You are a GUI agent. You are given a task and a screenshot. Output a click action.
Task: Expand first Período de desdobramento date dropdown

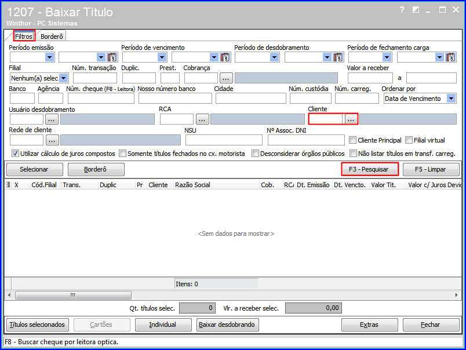click(x=274, y=57)
